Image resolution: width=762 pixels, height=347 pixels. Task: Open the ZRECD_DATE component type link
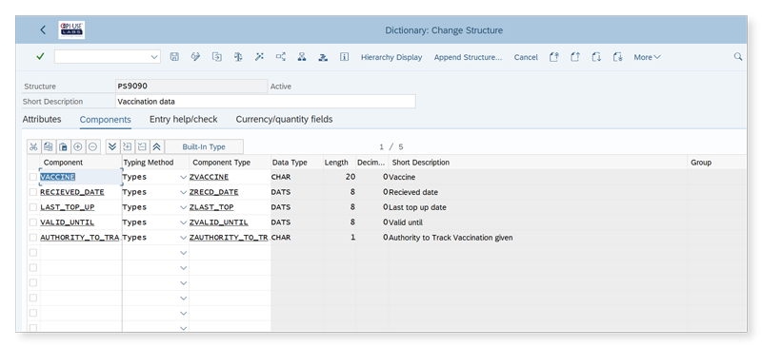[213, 192]
